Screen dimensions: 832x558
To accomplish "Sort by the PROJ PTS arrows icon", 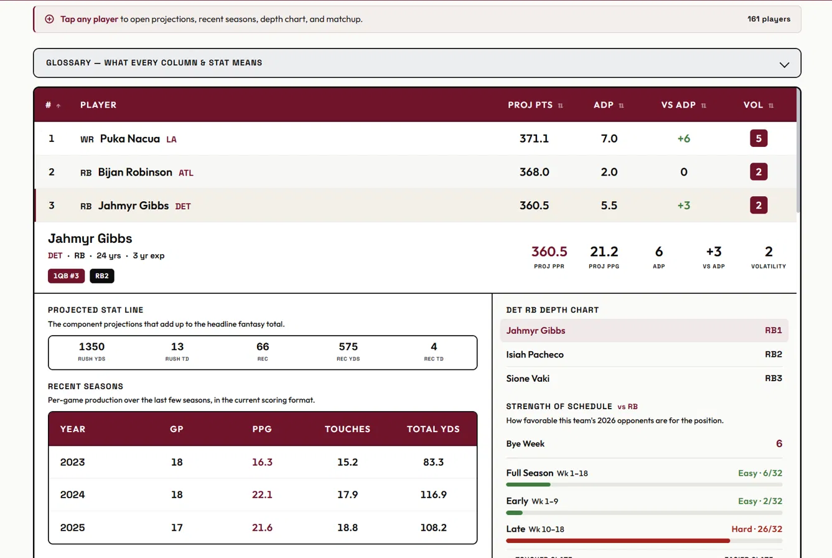I will (x=561, y=105).
